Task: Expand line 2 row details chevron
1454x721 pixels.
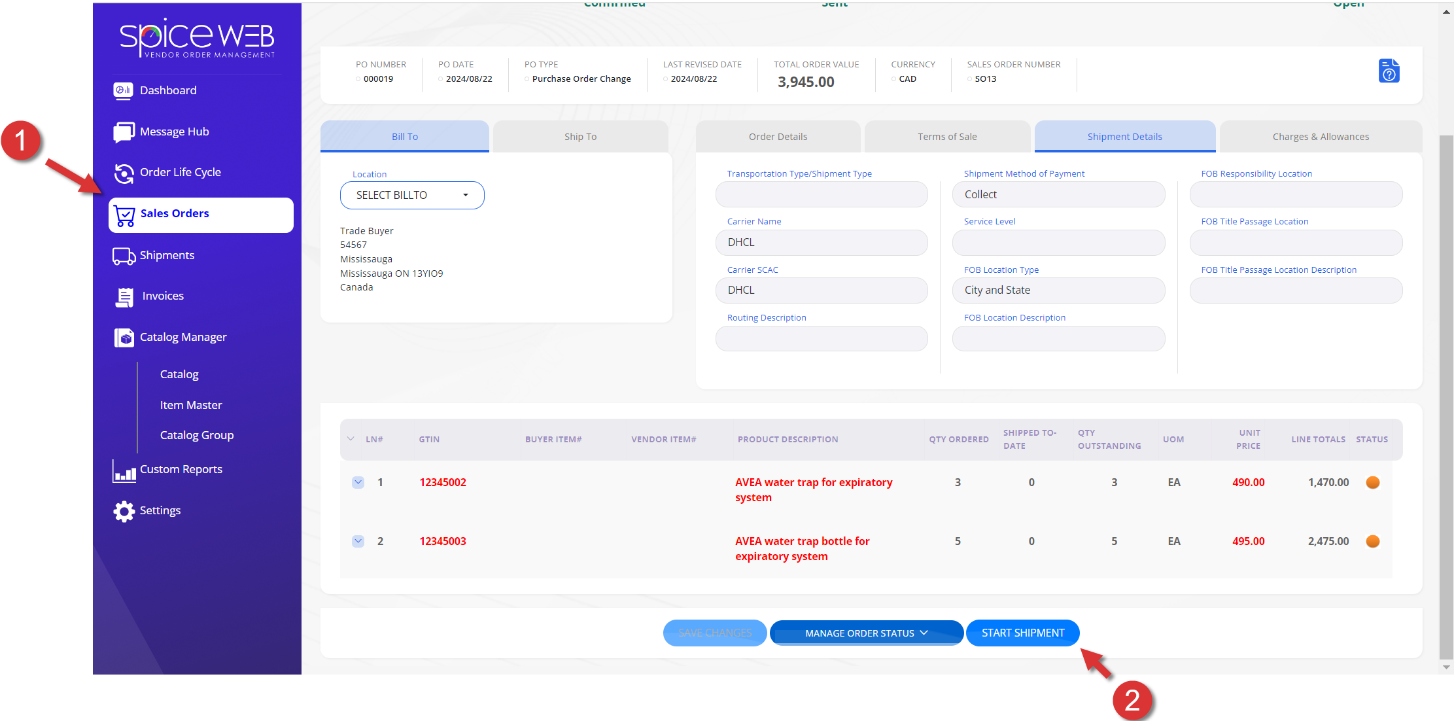Action: 358,541
